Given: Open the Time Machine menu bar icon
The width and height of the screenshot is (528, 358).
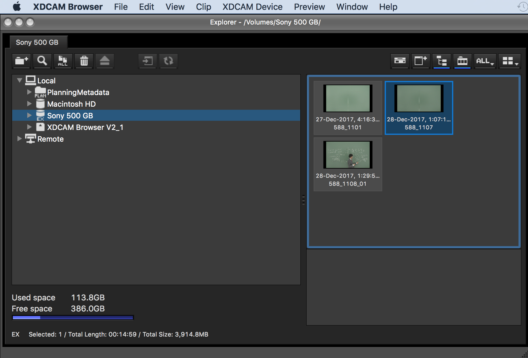Looking at the screenshot, I should [522, 7].
